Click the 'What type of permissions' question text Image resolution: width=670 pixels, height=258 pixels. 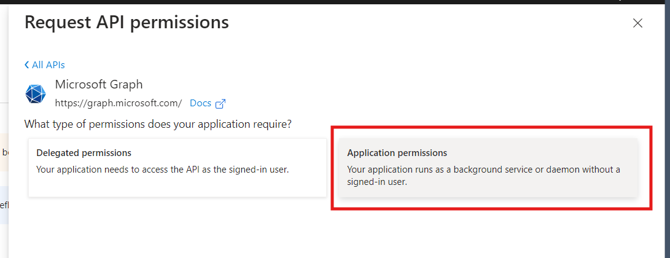pyautogui.click(x=158, y=125)
